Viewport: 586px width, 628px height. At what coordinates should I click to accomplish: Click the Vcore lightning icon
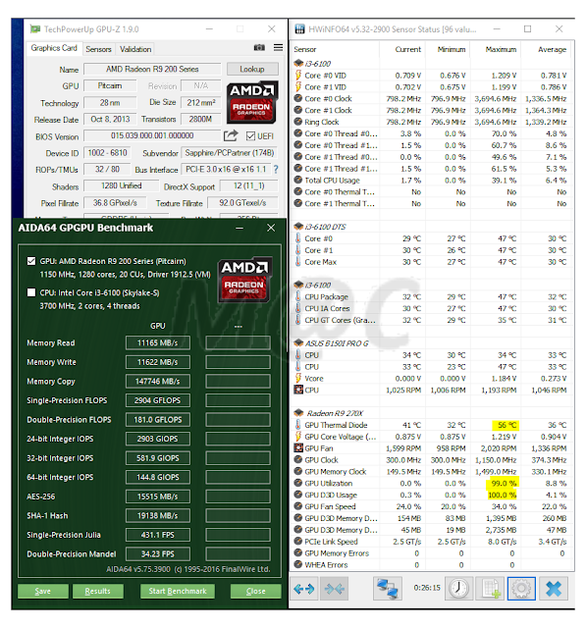(x=298, y=378)
